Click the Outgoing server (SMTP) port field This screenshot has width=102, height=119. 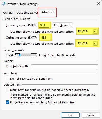[x=45, y=38]
